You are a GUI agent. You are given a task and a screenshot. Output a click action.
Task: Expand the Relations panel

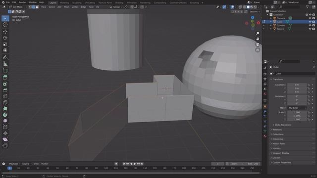coord(277,130)
